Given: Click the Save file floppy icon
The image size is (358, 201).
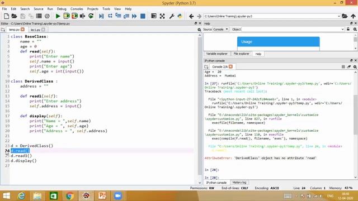Looking at the screenshot, I should [22, 16].
